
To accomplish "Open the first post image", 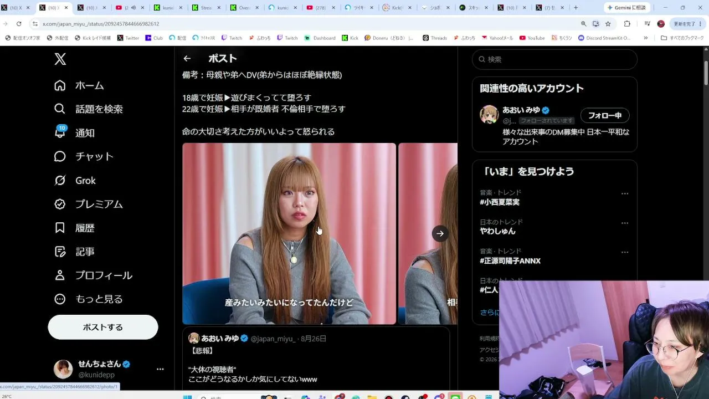I will click(x=289, y=233).
